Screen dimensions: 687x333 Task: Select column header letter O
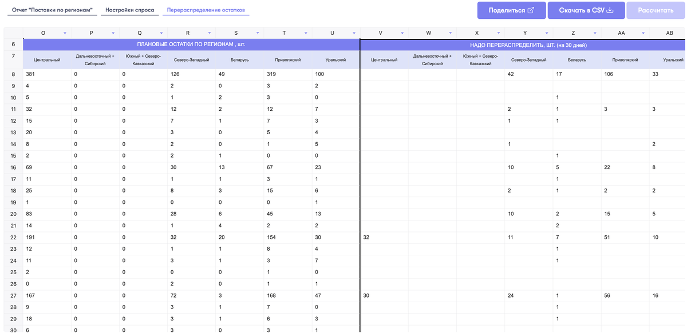(x=44, y=34)
